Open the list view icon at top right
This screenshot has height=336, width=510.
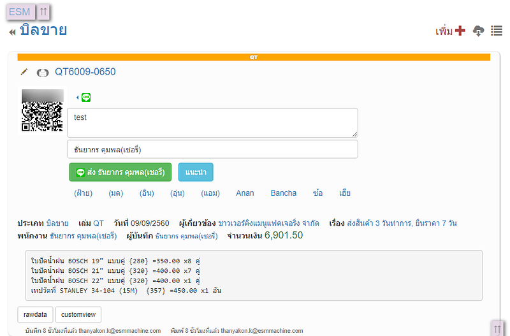[x=496, y=31]
